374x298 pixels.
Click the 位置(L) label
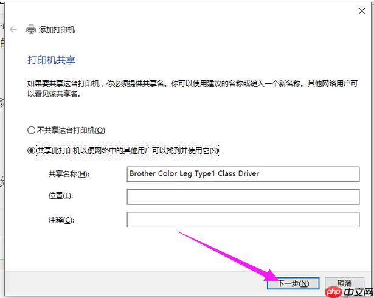click(x=61, y=196)
